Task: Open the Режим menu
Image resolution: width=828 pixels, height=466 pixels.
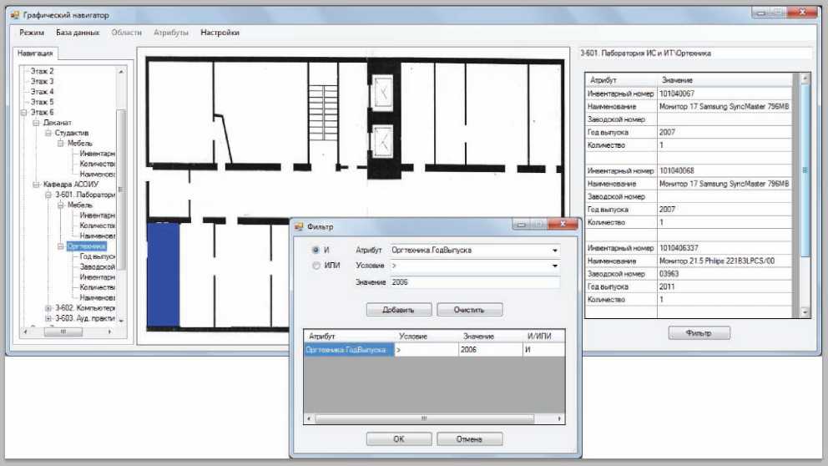Action: point(32,33)
